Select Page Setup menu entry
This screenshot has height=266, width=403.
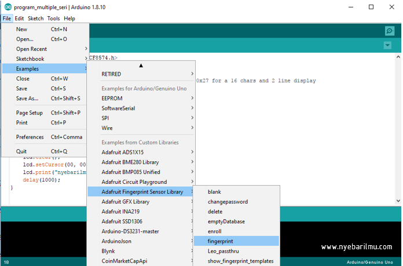click(45, 113)
